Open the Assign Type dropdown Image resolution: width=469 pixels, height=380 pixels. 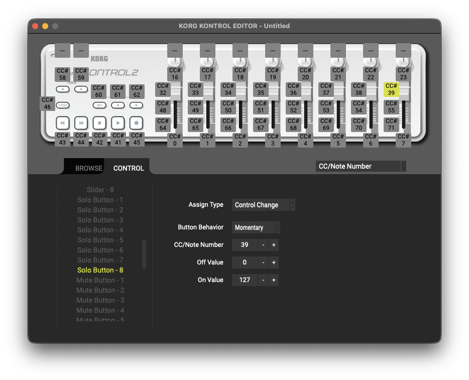264,205
